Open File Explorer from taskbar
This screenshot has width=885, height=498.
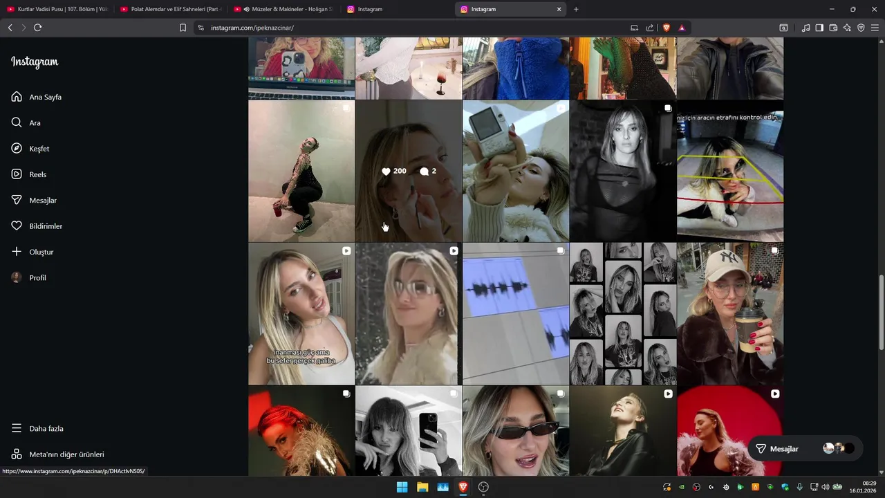(x=422, y=487)
